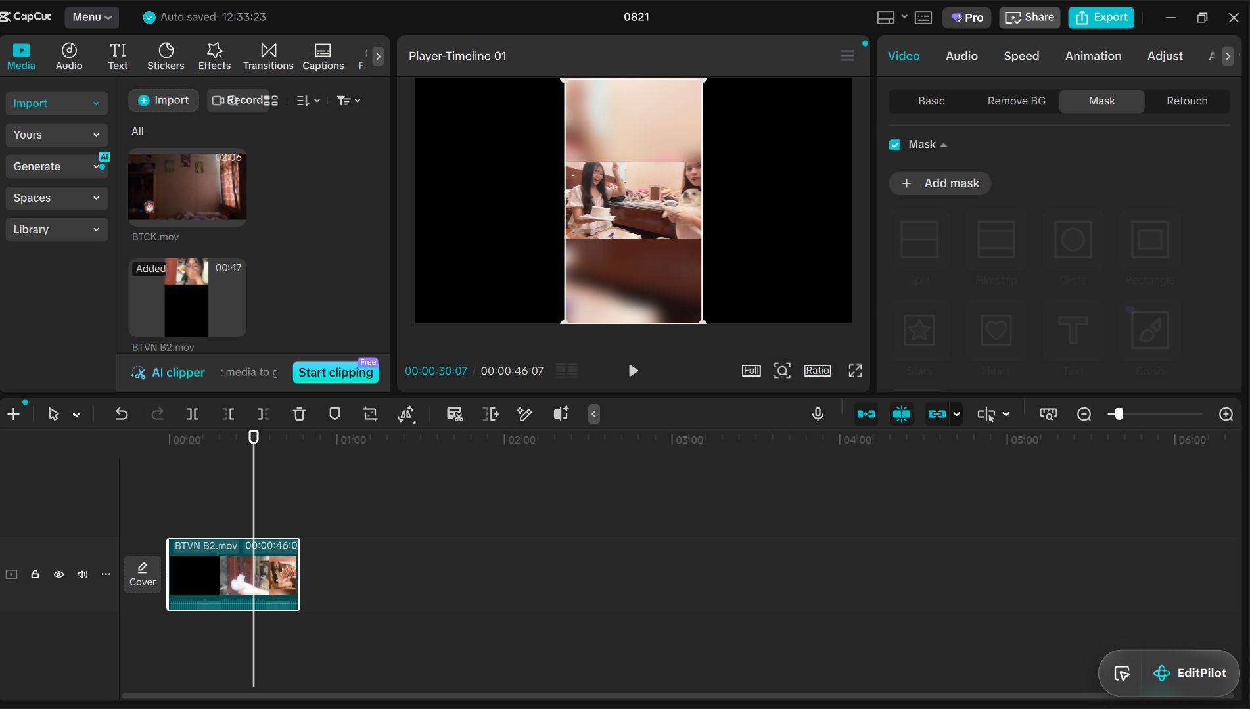Click the timeline zoom slider handle
Screen dimensions: 1250x709
coord(1119,414)
